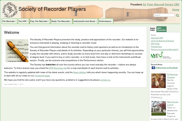Open the Forthcoming Concerts painting thumbnail

(158, 81)
